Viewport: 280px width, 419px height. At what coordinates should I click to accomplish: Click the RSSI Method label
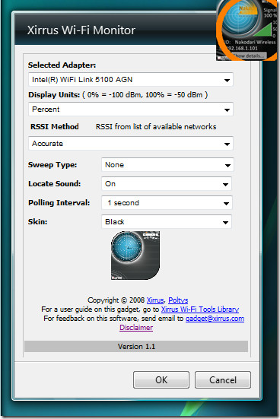tap(55, 126)
